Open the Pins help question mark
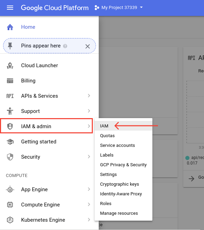This screenshot has height=230, width=204. click(65, 46)
